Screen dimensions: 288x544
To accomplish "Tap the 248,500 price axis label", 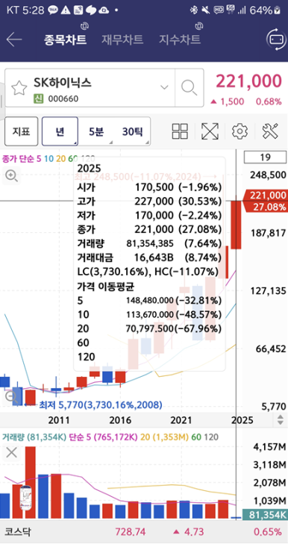I will [x=268, y=175].
